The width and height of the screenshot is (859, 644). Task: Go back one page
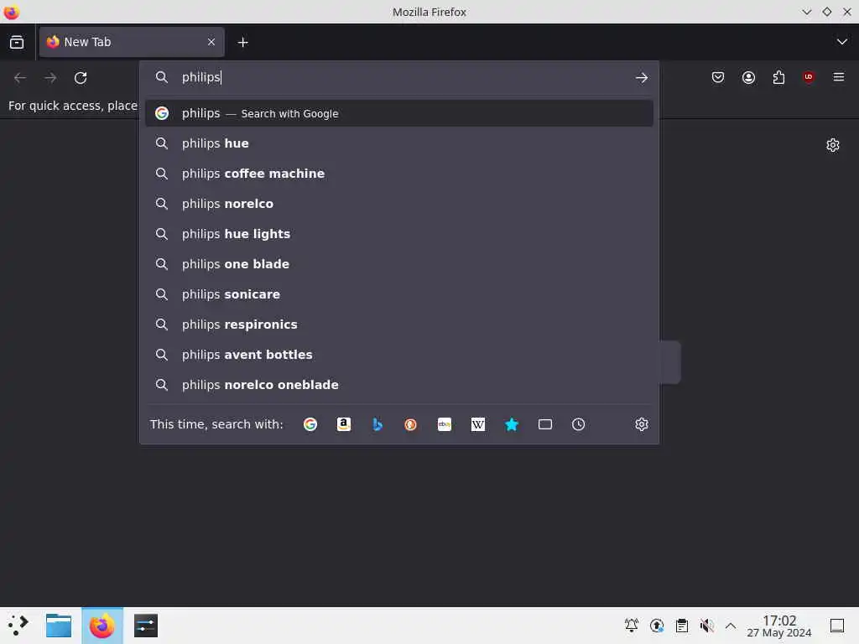(x=20, y=78)
